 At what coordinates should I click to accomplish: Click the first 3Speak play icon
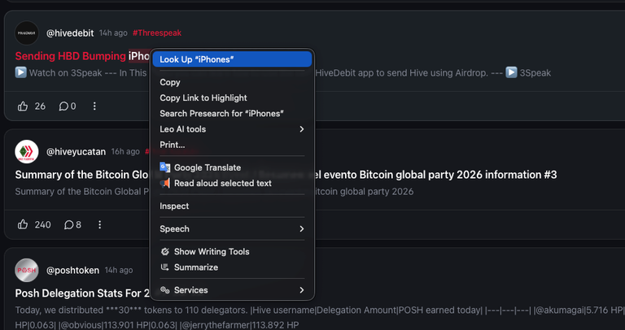click(x=20, y=73)
